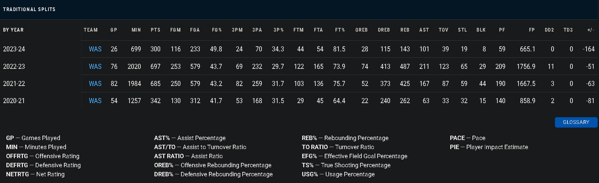
Task: Sort by the OREB column header
Action: click(361, 30)
